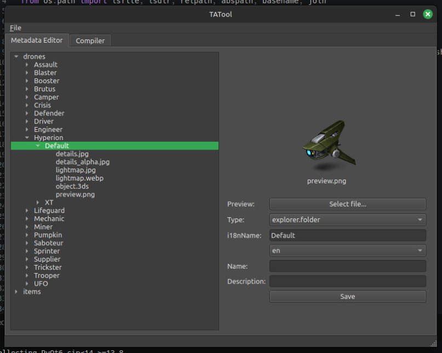
Task: Collapse the drones root tree node
Action: click(16, 56)
